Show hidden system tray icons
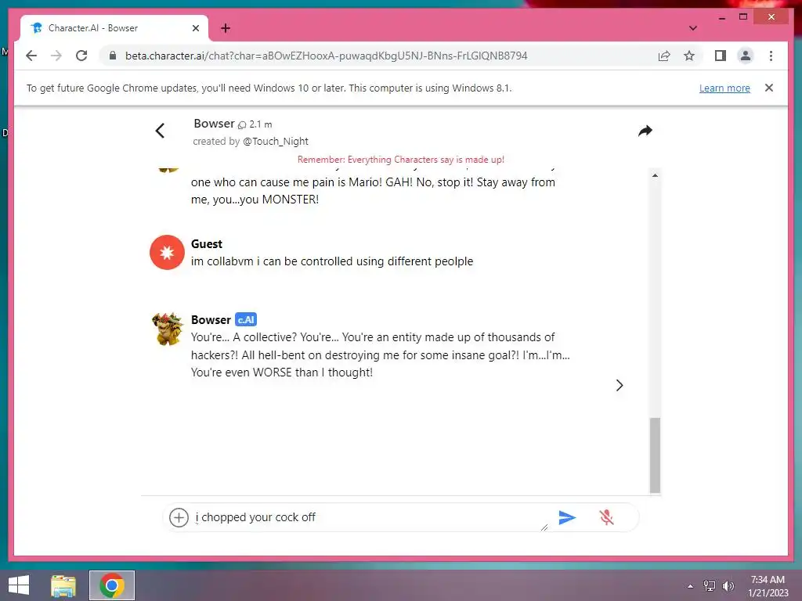Screen dimensions: 802x601 [691, 586]
